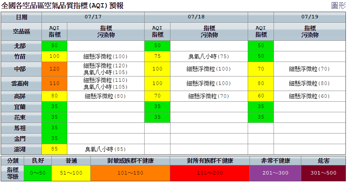Click the 高屏 zone row header
The height and width of the screenshot is (182, 348).
pyautogui.click(x=21, y=96)
